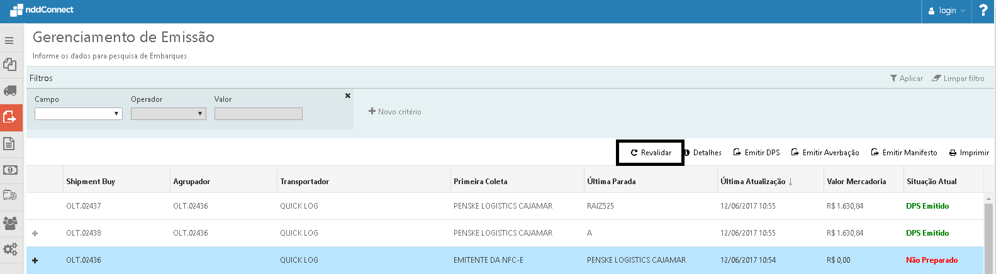Open the users group sidebar icon
The image size is (1006, 274).
[x=10, y=223]
